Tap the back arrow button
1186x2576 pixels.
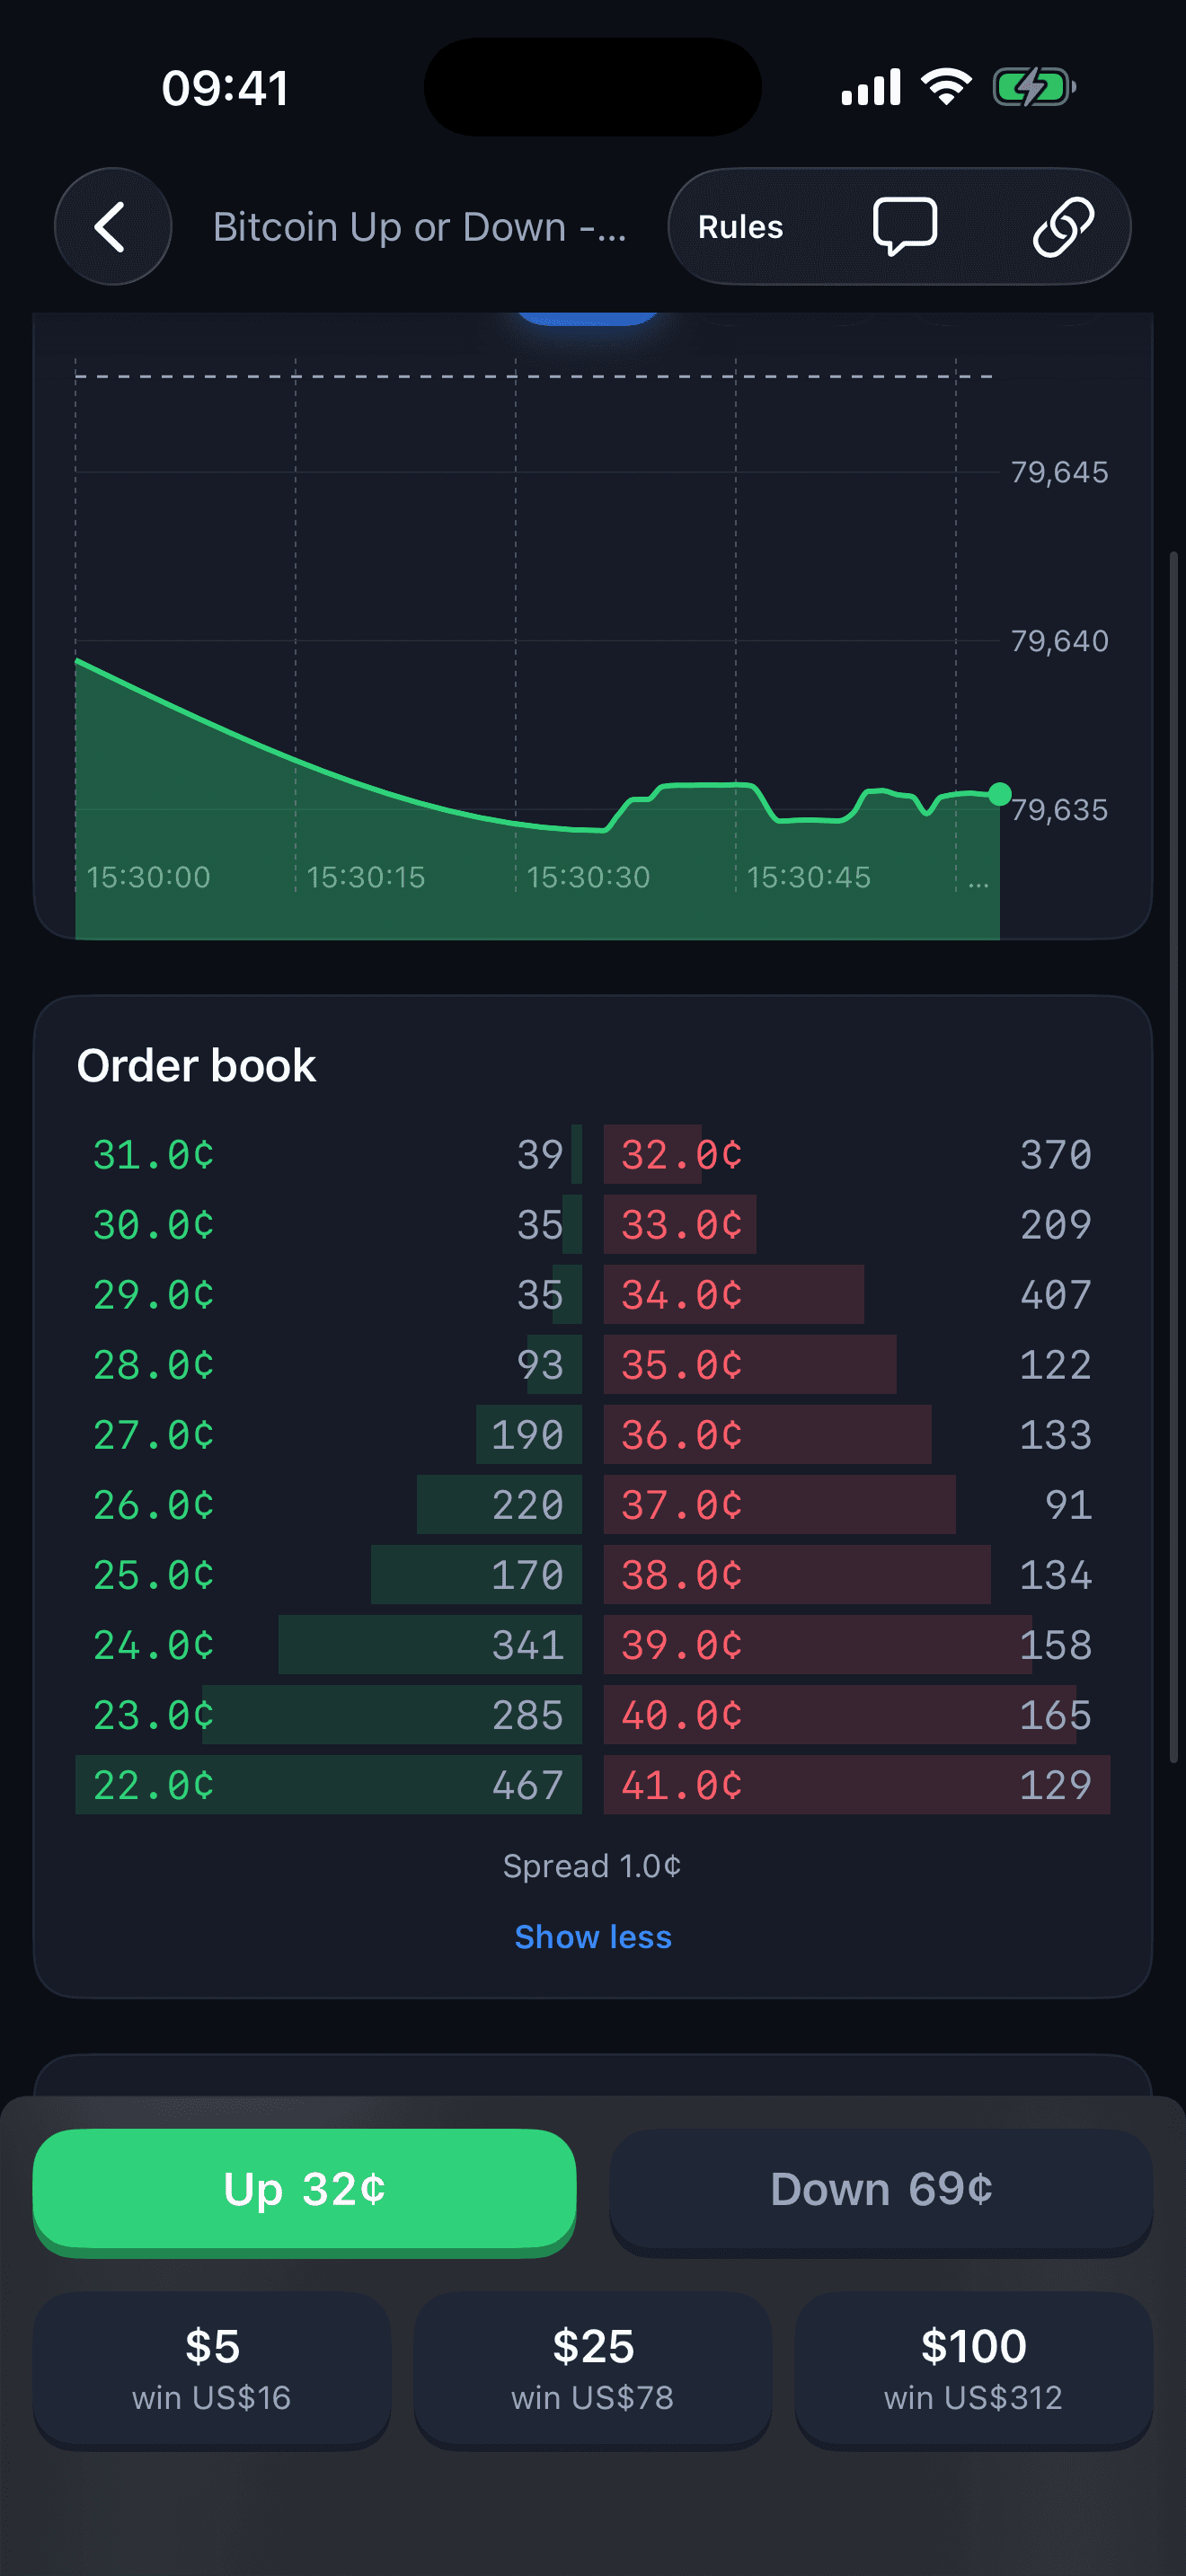click(112, 227)
